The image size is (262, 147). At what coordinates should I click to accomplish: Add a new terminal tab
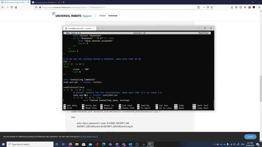coord(98,29)
